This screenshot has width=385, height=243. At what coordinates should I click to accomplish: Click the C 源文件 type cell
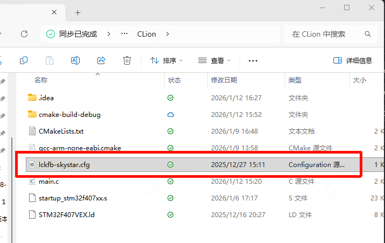click(x=302, y=182)
